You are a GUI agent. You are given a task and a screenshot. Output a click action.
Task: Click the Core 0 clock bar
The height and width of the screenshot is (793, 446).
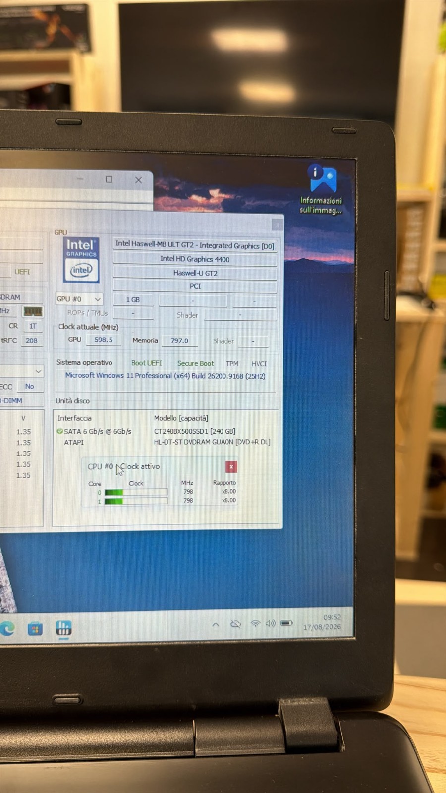[136, 492]
